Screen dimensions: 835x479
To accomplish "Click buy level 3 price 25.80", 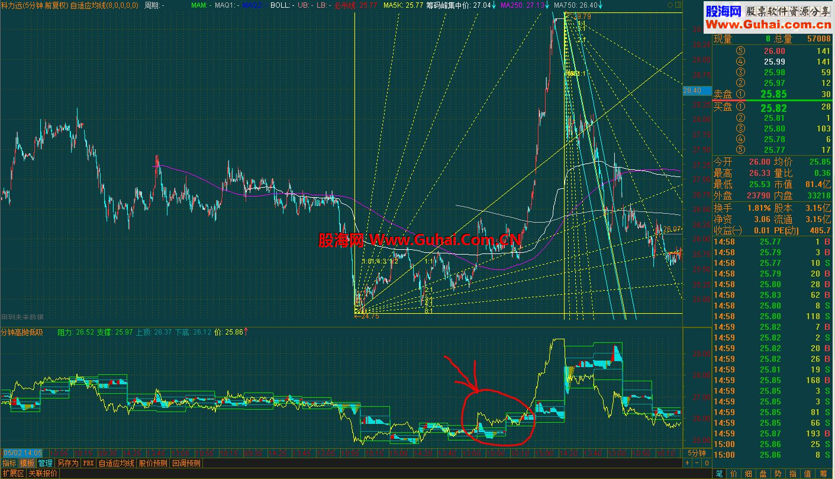I will [x=775, y=128].
